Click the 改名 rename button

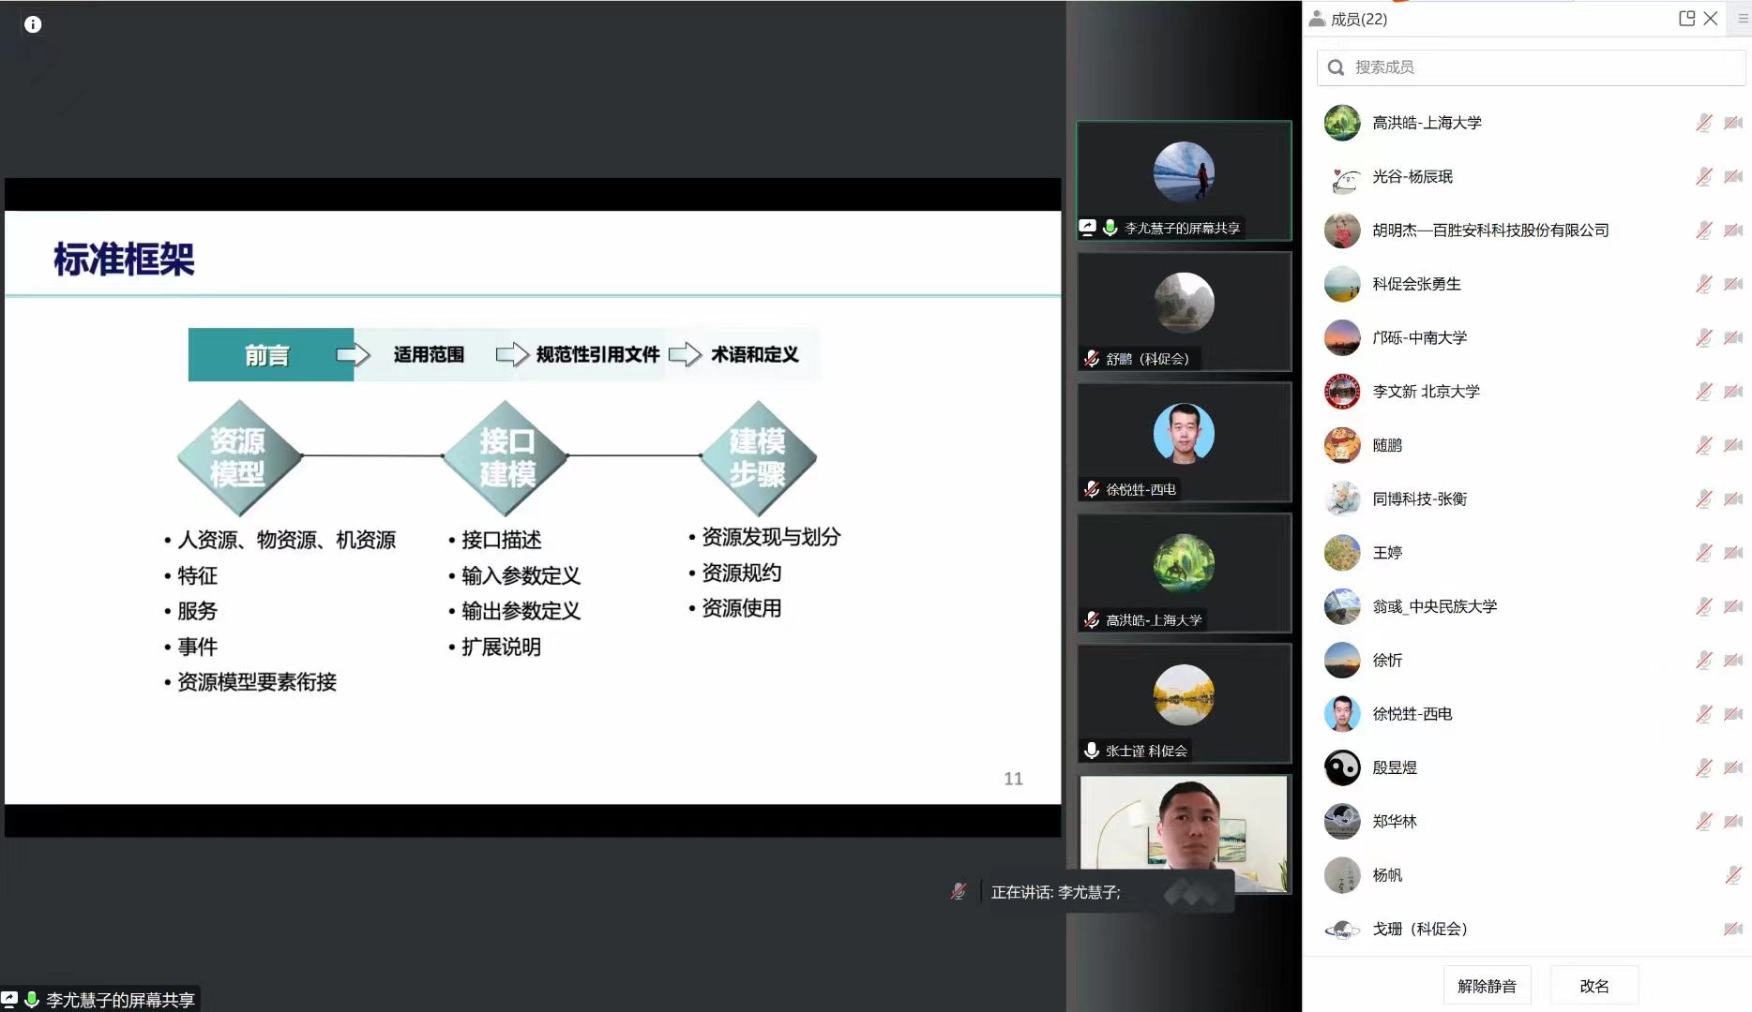click(1593, 986)
